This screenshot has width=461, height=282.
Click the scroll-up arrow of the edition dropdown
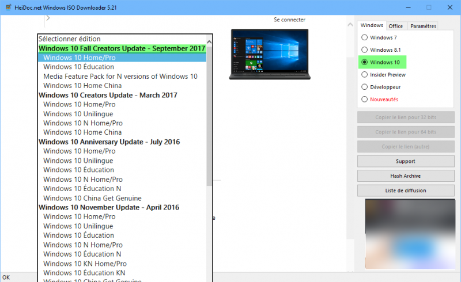209,42
